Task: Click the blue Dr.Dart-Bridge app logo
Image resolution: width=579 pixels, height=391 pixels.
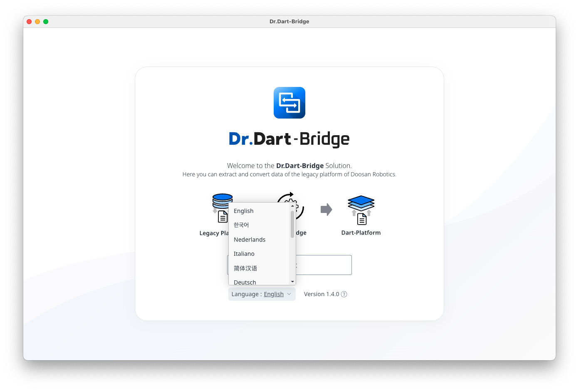Action: [289, 103]
